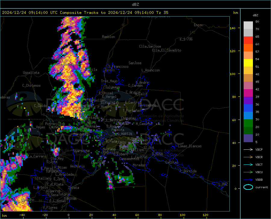Click the Tres_Mayo map label

click(x=109, y=81)
